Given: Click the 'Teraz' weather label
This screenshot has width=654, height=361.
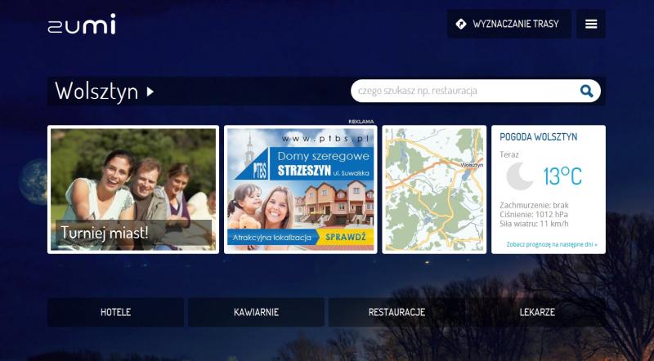Looking at the screenshot, I should [x=509, y=154].
